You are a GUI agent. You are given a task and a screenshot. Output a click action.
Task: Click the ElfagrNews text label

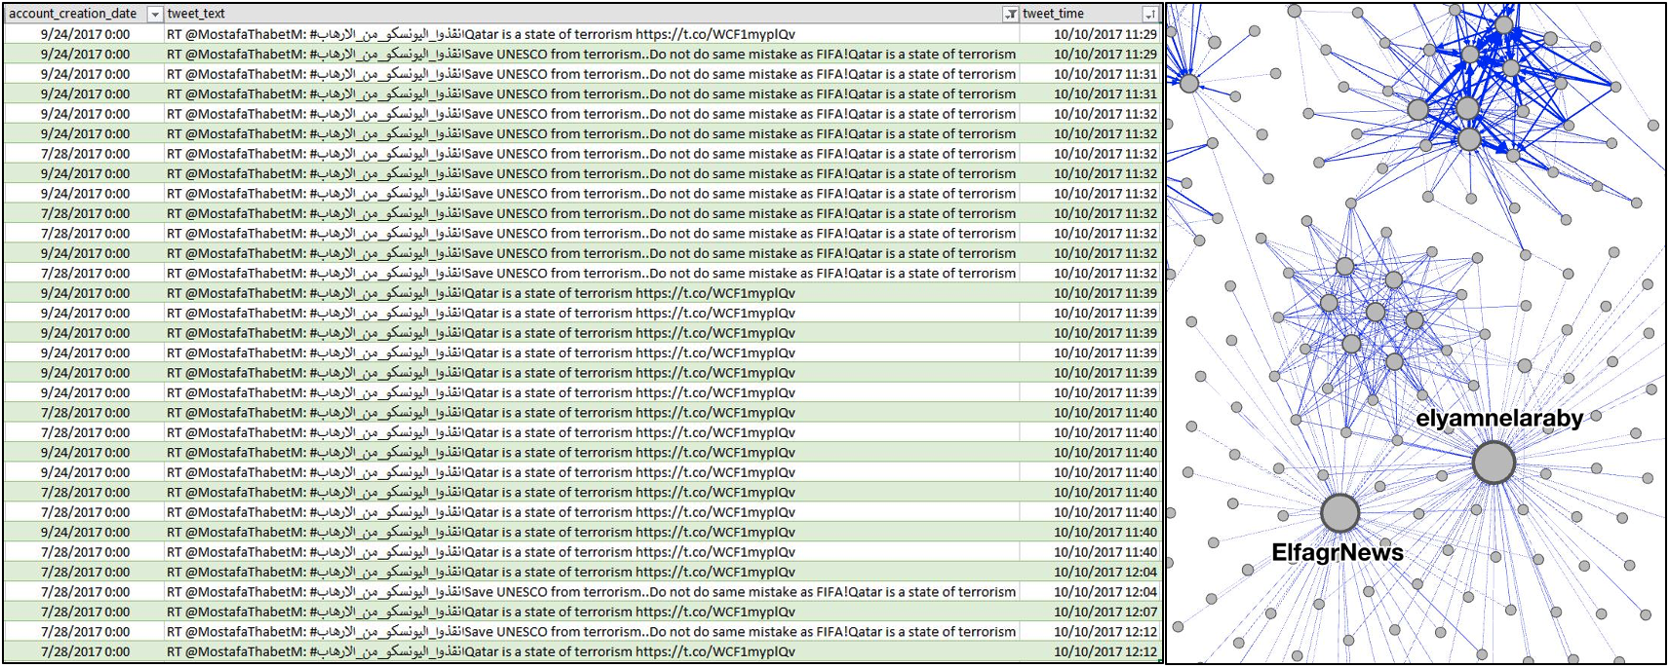(x=1338, y=552)
